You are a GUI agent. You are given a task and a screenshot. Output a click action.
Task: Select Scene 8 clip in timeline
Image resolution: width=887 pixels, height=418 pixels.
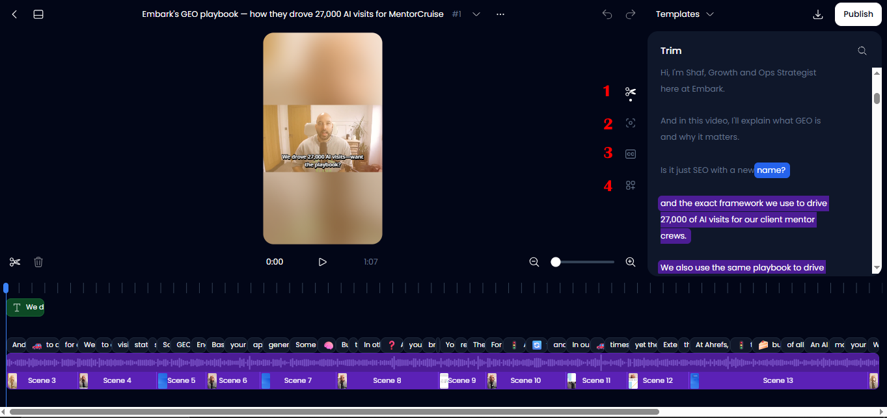[x=387, y=380]
